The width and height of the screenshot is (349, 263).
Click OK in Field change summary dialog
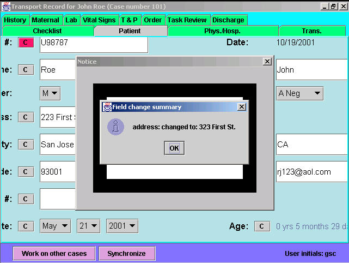174,148
